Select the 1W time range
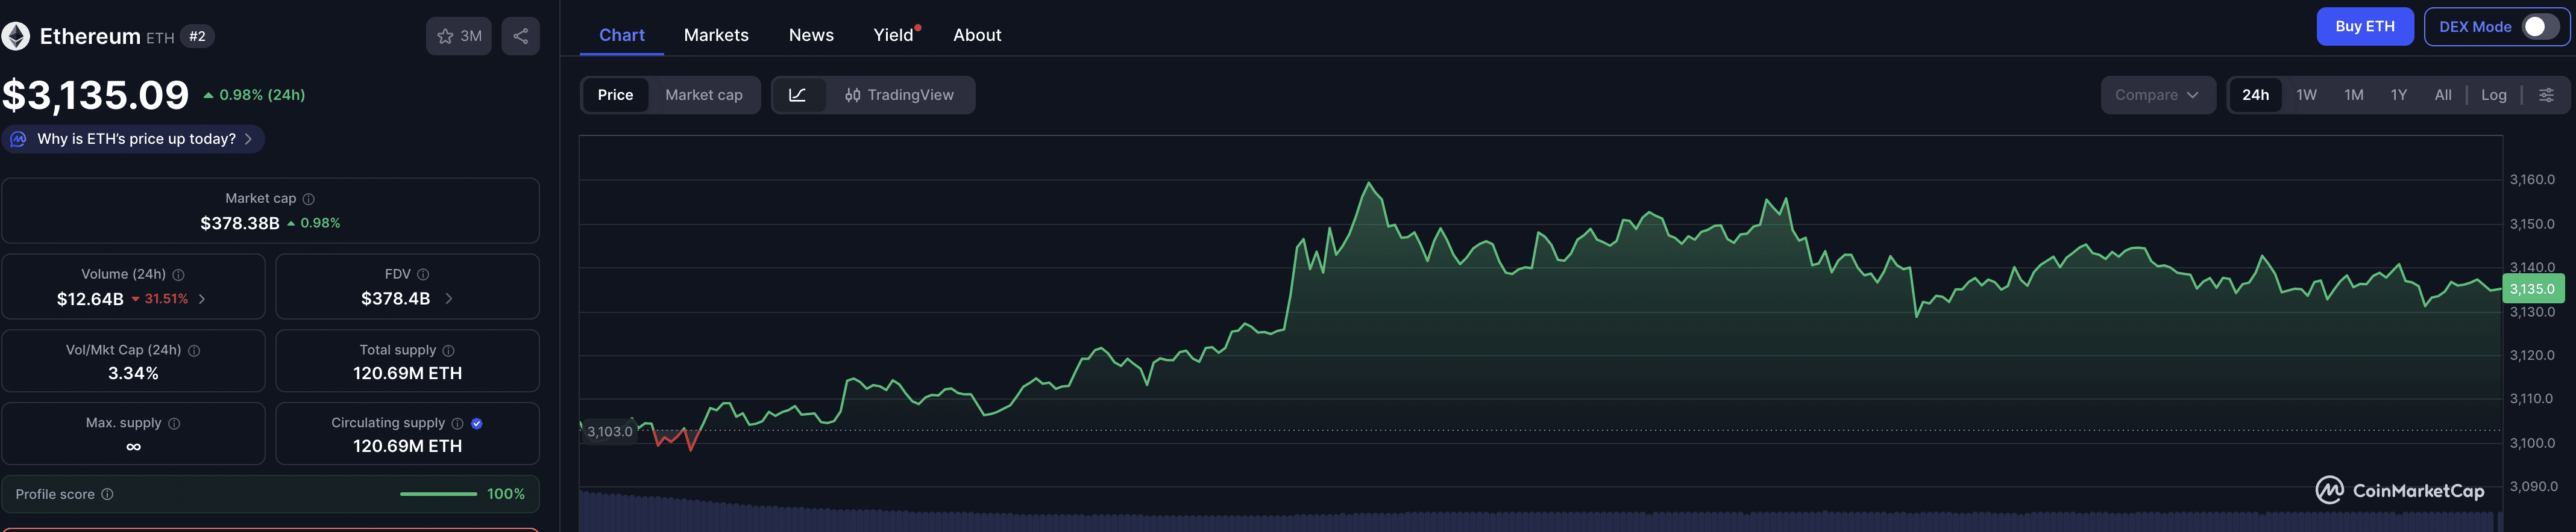The width and height of the screenshot is (2576, 532). (2306, 95)
